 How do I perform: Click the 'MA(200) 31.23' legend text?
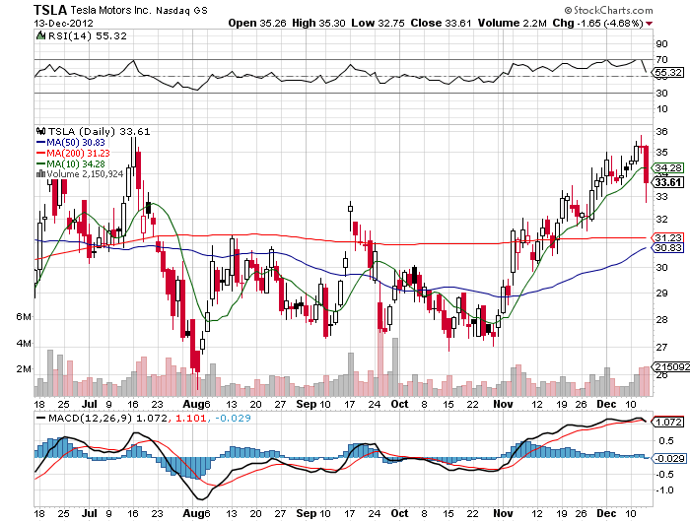[x=78, y=153]
